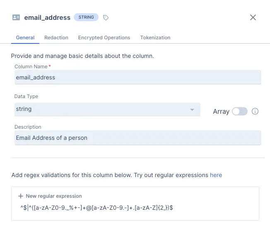Click the Array label text
Screen dimensions: 270x230
point(221,112)
